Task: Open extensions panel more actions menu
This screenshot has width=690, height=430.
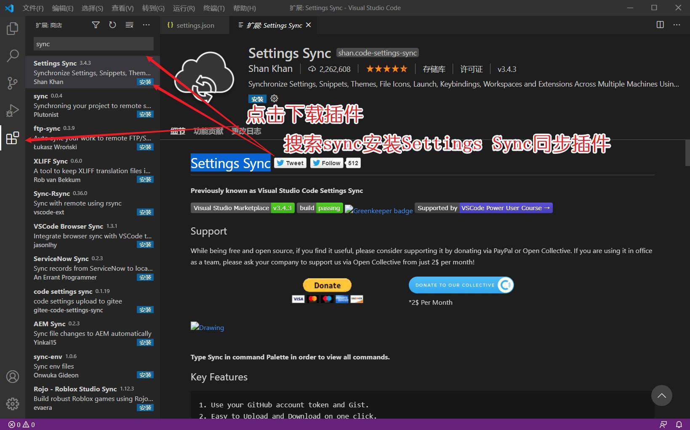Action: tap(146, 25)
